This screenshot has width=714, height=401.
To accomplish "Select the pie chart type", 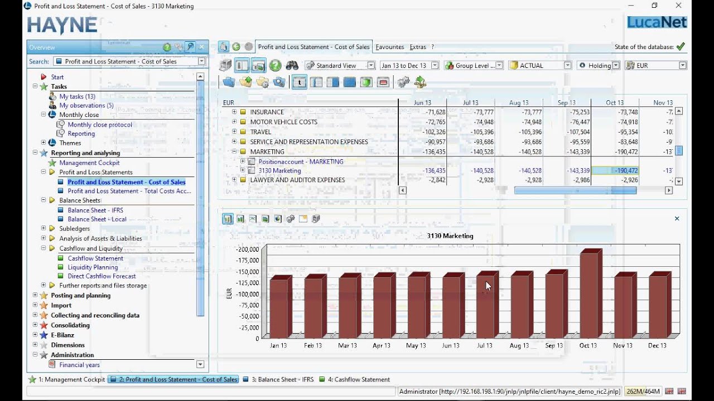I will pos(278,219).
